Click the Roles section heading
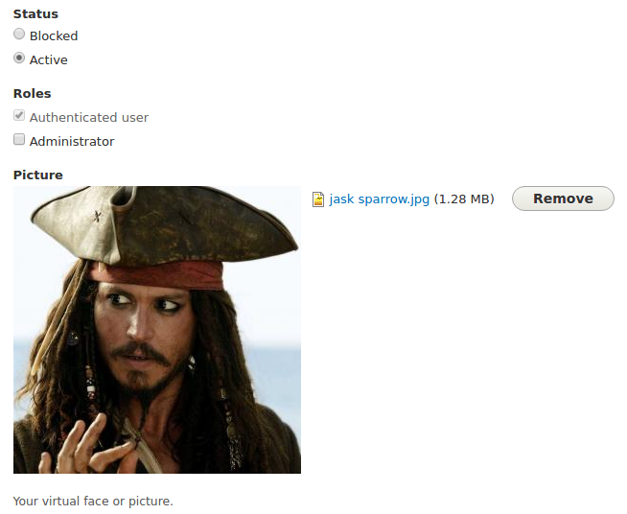 coord(32,94)
